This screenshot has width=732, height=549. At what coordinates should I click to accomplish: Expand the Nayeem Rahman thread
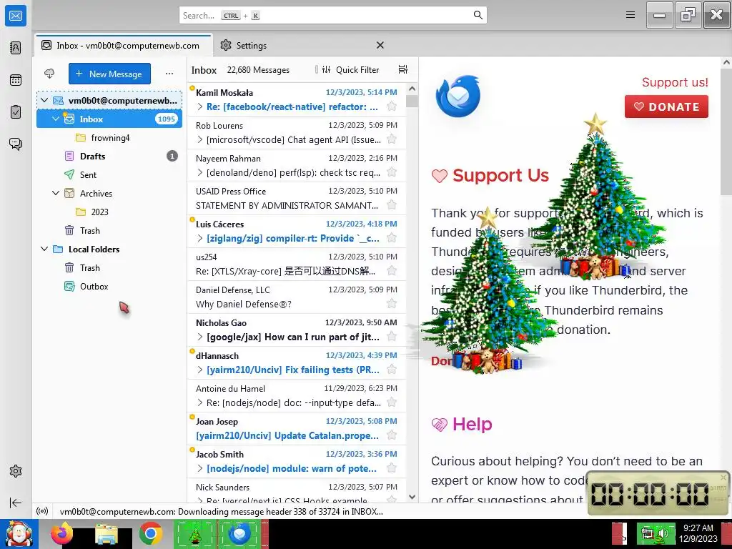200,172
